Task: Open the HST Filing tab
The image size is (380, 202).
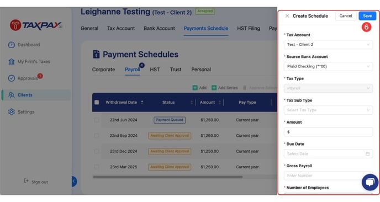Action: point(249,28)
